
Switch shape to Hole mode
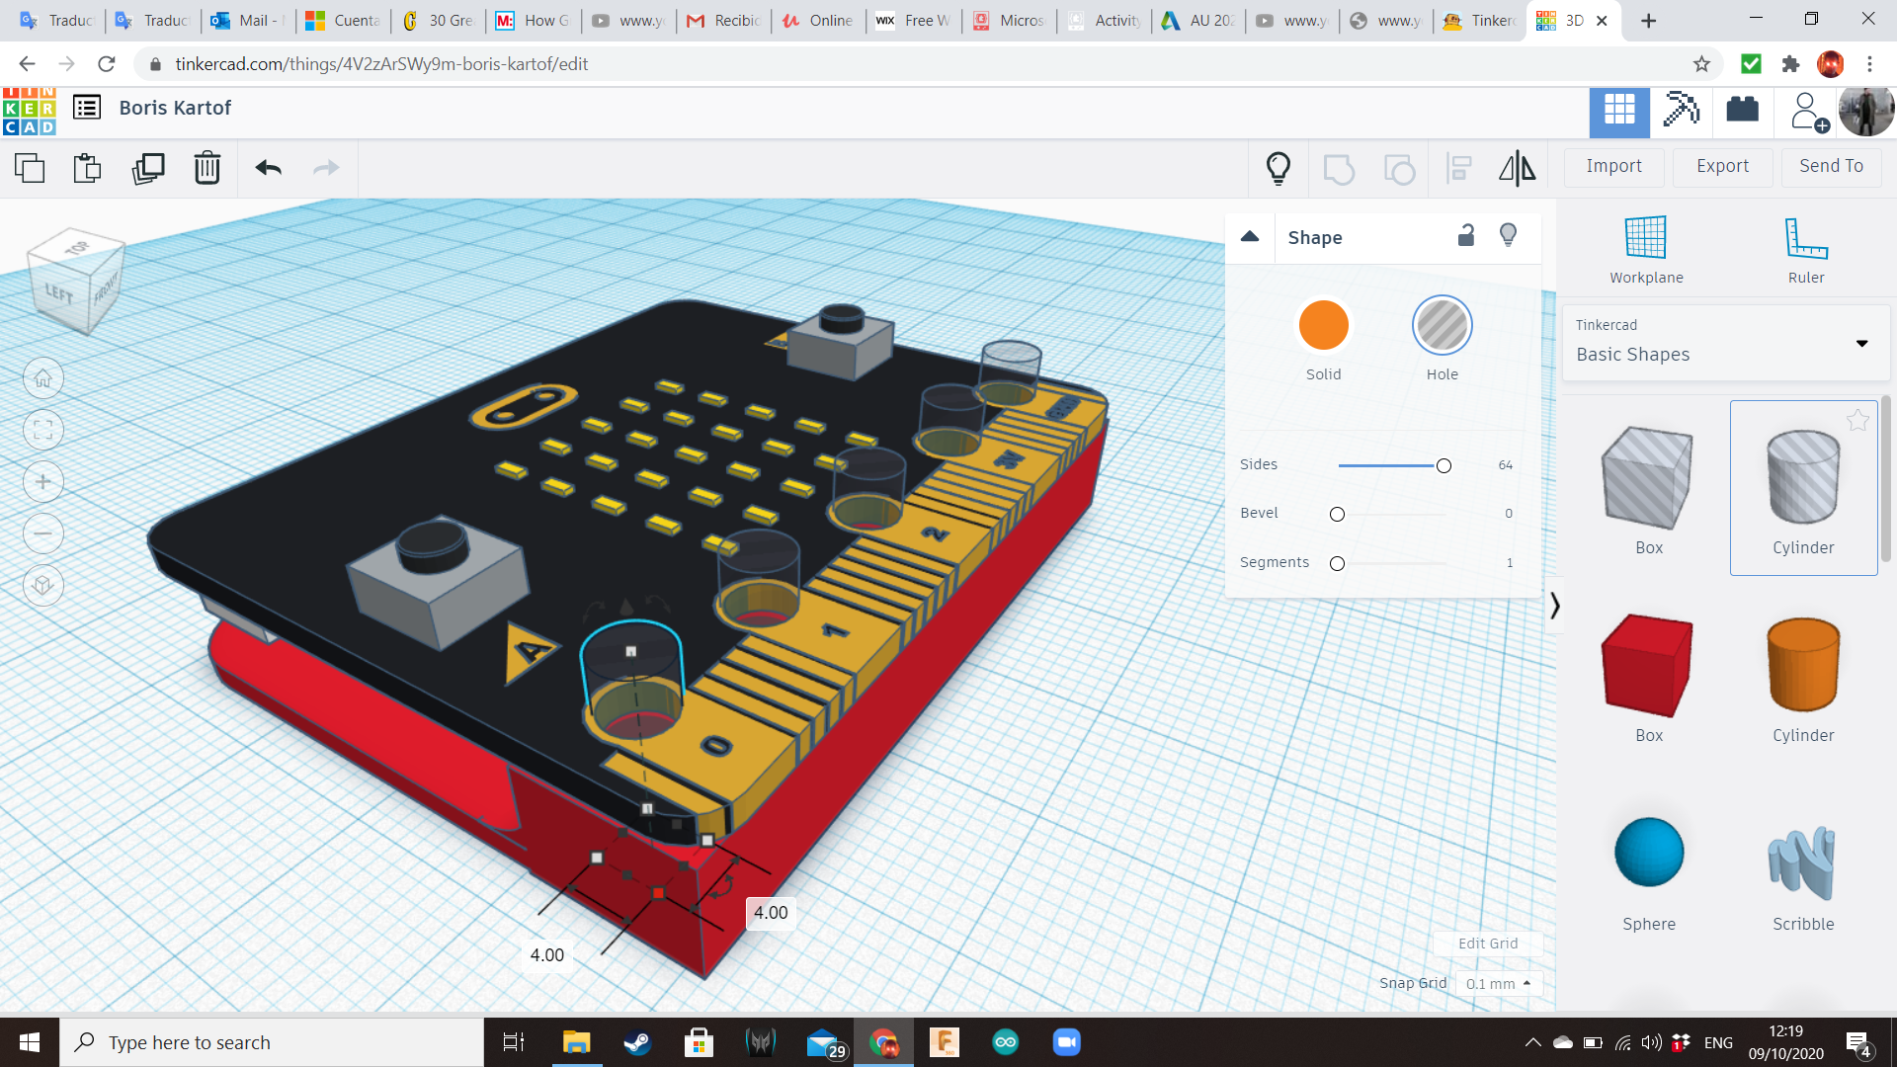(1442, 325)
